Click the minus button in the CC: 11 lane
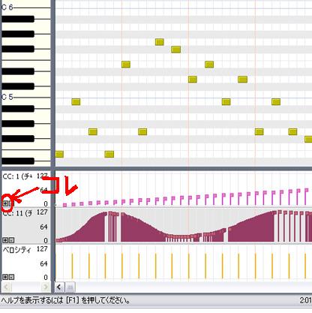 coord(11,240)
